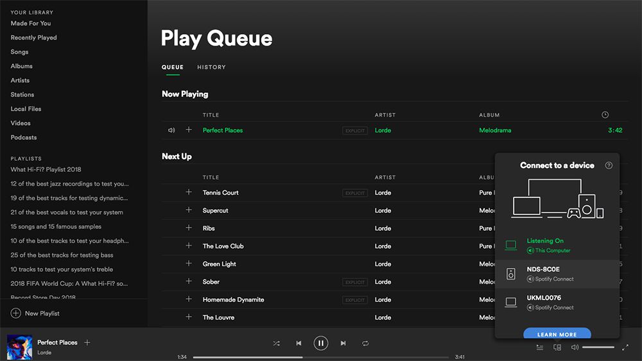Open Stations
642x361 pixels.
click(x=22, y=94)
